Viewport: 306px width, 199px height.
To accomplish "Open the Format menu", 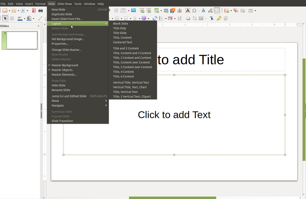I will click(41, 4).
